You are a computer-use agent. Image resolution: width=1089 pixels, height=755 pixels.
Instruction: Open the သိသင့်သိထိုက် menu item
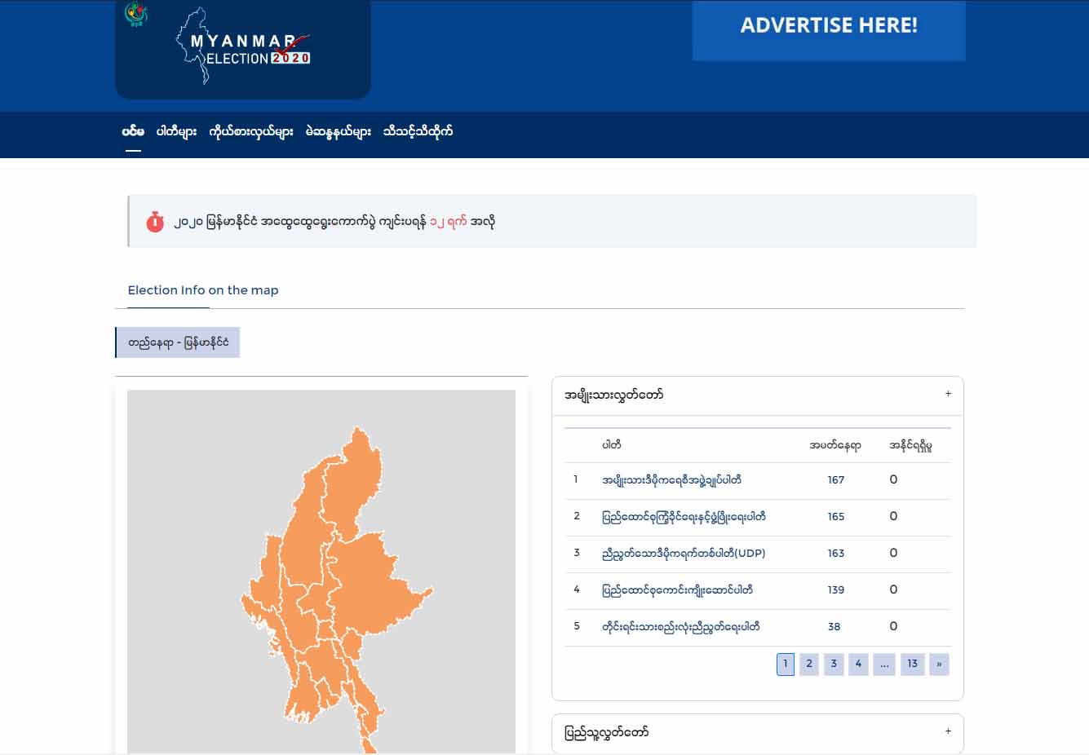click(418, 131)
